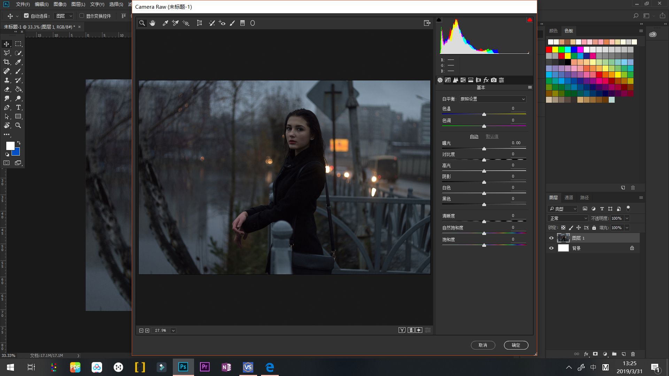Viewport: 669px width, 376px height.
Task: Click the 自动 auto tone link
Action: tap(474, 136)
